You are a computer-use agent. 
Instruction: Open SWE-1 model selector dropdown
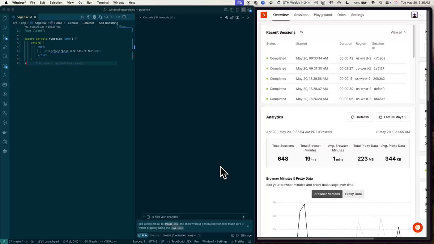[x=179, y=235]
